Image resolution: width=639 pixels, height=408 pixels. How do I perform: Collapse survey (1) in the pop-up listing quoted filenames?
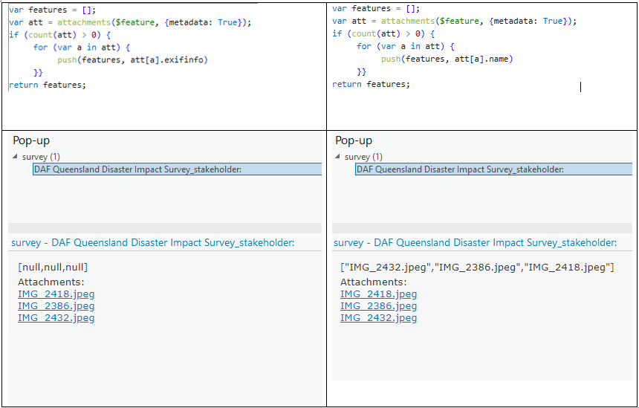[x=337, y=157]
